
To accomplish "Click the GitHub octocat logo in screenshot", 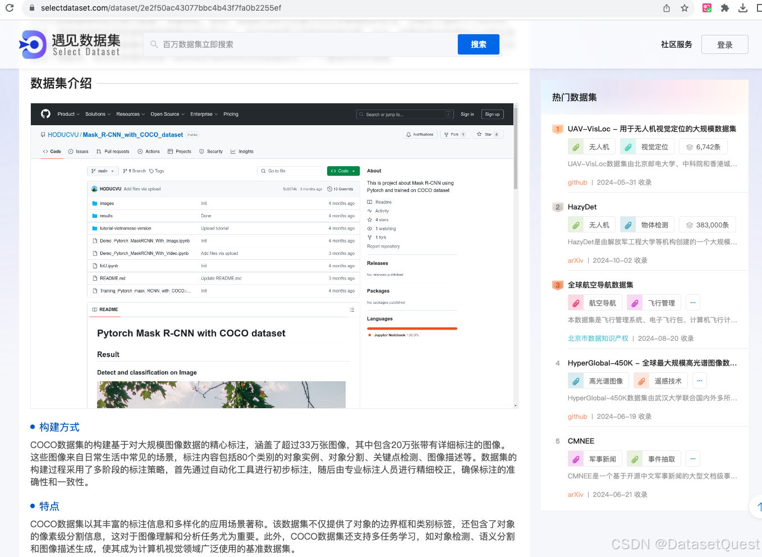I will [x=45, y=114].
